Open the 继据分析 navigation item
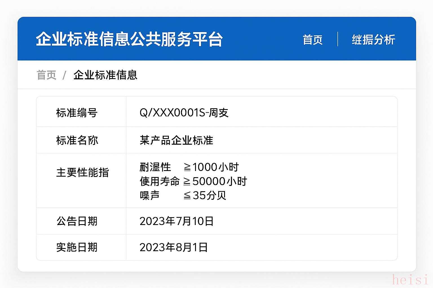 pyautogui.click(x=373, y=40)
